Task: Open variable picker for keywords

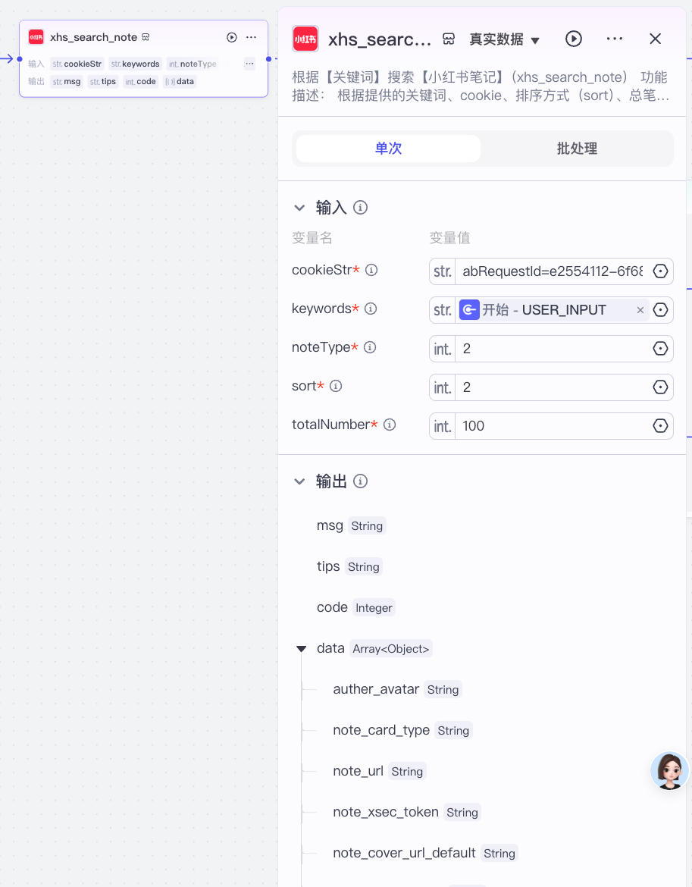Action: click(x=660, y=310)
